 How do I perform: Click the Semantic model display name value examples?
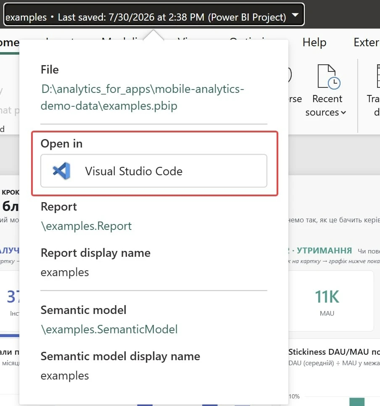pos(65,376)
